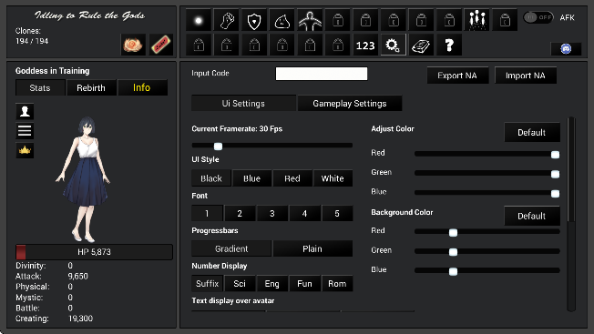
Task: Click the three-line list icon
Action: pos(25,131)
